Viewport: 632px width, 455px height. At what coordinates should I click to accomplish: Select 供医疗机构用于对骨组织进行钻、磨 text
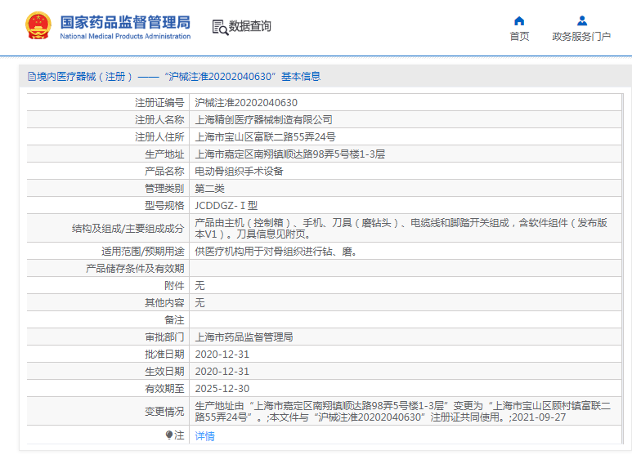pyautogui.click(x=276, y=252)
